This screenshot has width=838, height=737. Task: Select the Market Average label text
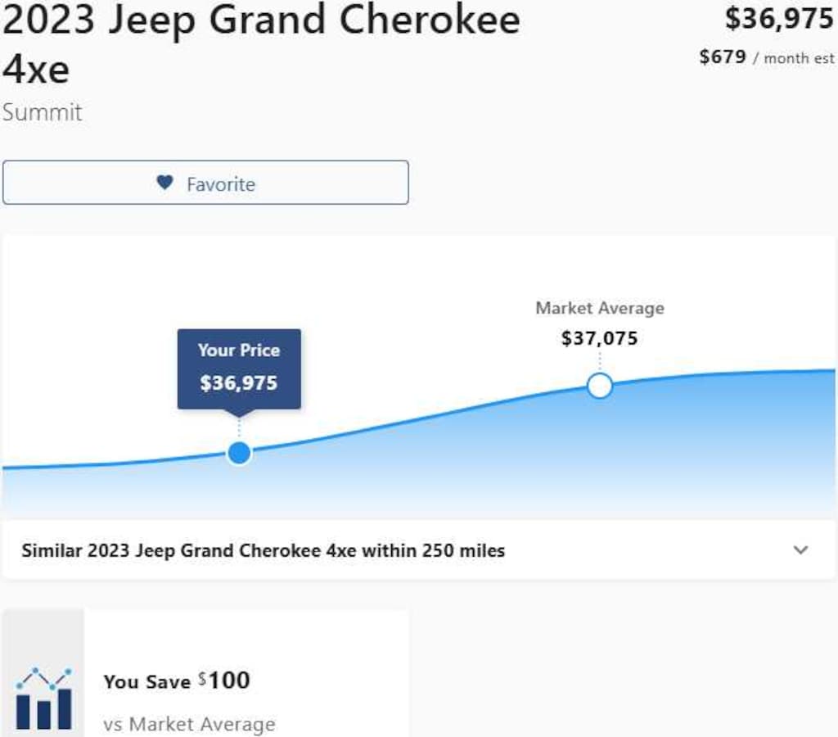[600, 309]
